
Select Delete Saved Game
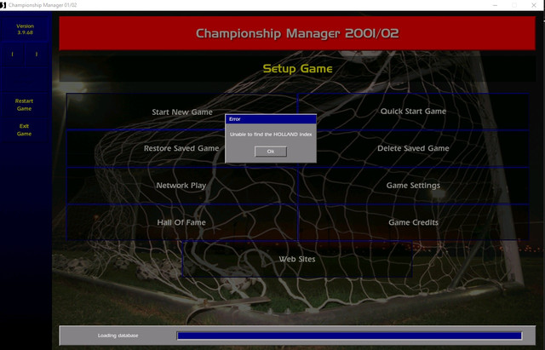click(413, 148)
